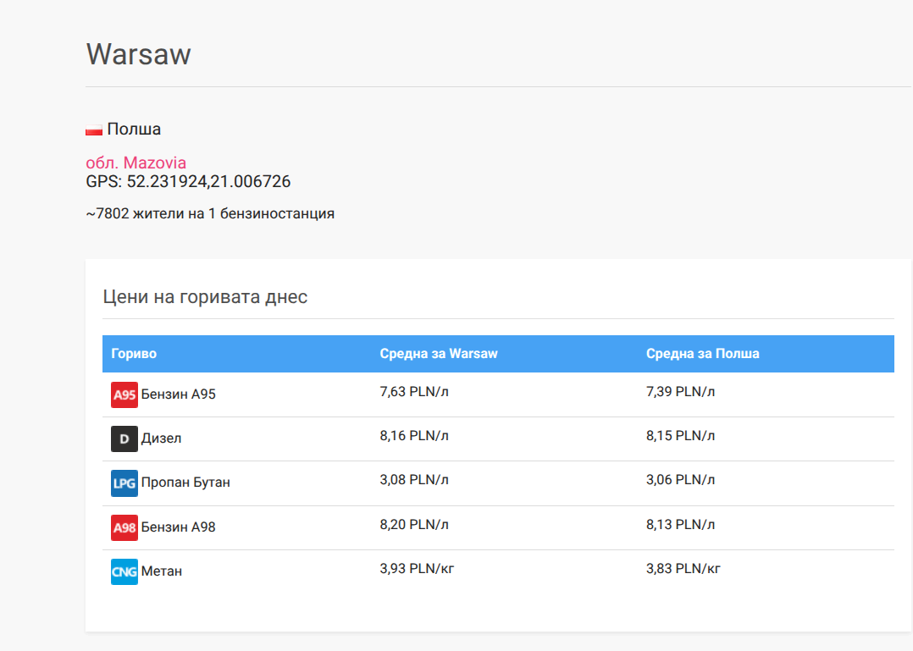Image resolution: width=913 pixels, height=651 pixels.
Task: Click the 8,20 PLN/л Warsaw A98 price
Action: (414, 526)
